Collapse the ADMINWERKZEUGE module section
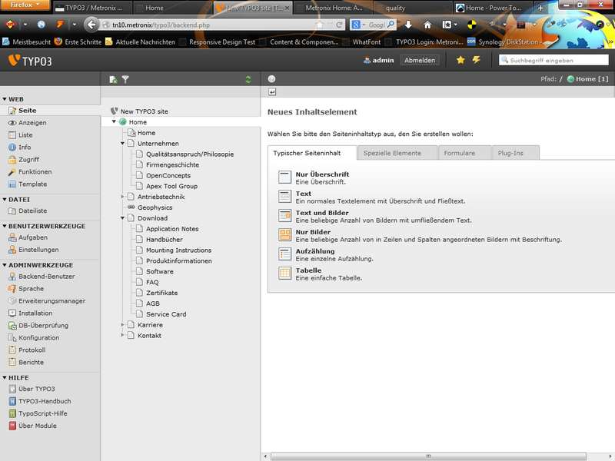This screenshot has width=615, height=461. 4,265
